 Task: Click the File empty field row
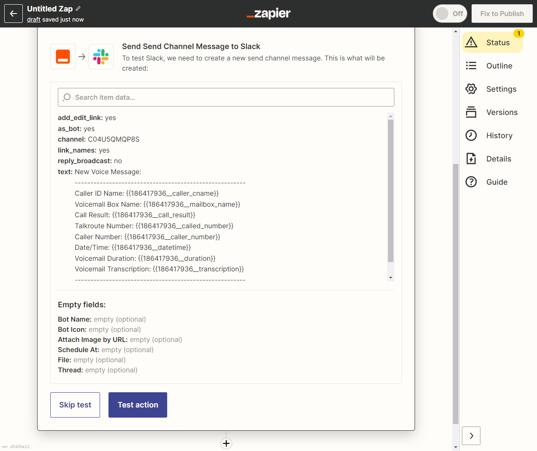[92, 360]
